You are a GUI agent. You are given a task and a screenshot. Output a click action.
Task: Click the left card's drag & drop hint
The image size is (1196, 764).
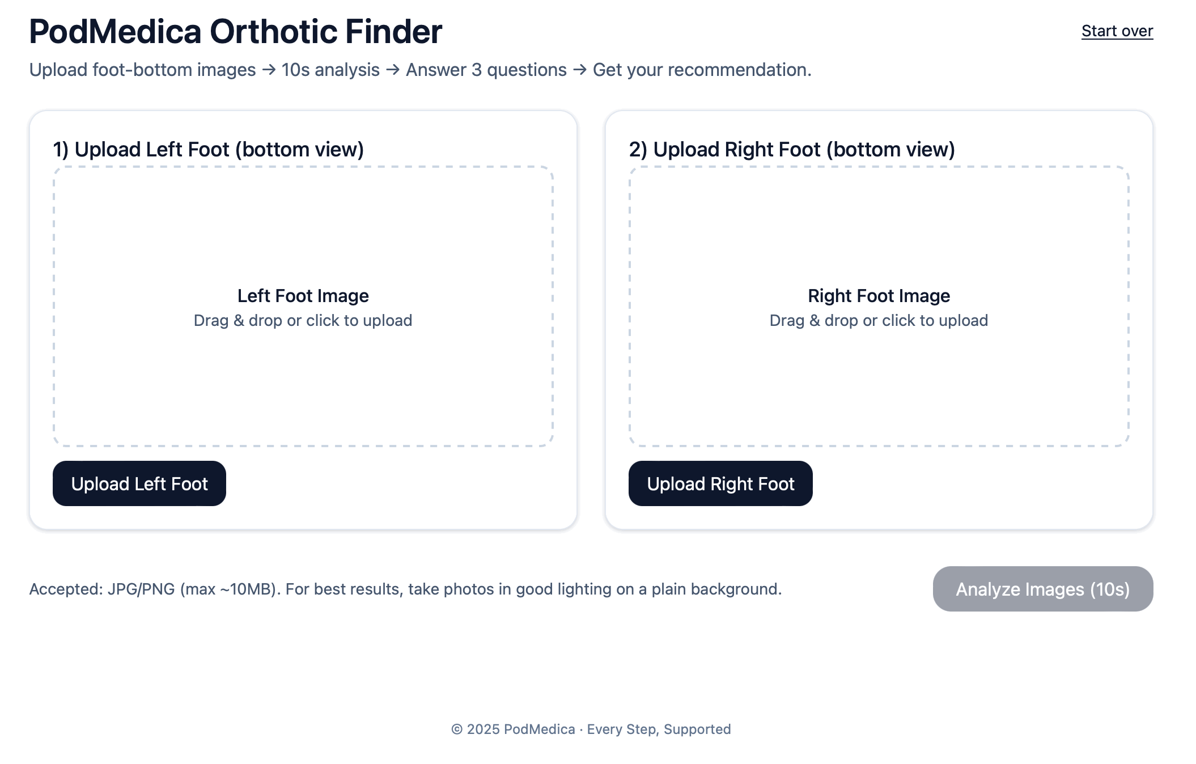pyautogui.click(x=303, y=321)
